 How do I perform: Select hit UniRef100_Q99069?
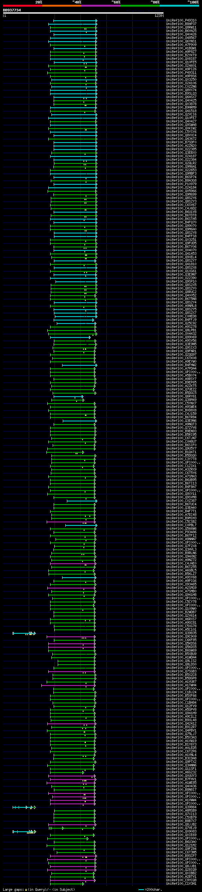point(181,337)
